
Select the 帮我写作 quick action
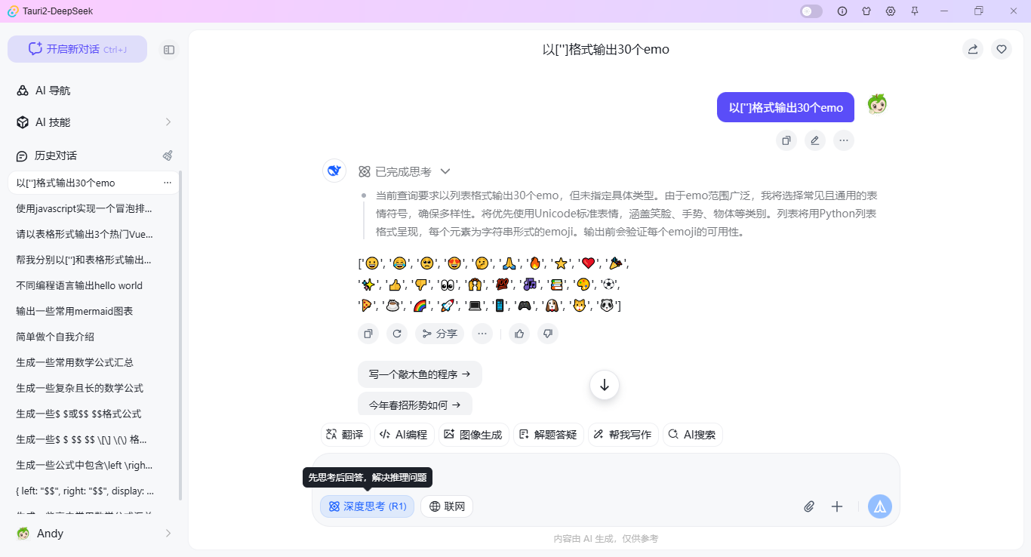(623, 435)
